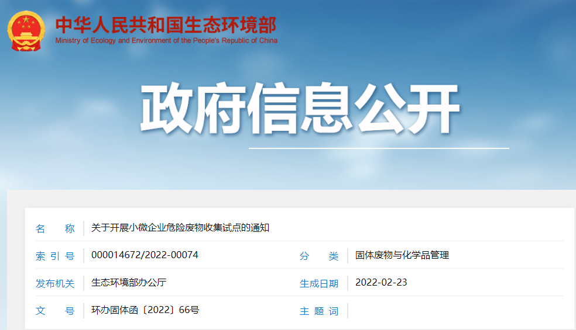Click the 索引号 field label
This screenshot has width=576, height=330.
tap(55, 256)
